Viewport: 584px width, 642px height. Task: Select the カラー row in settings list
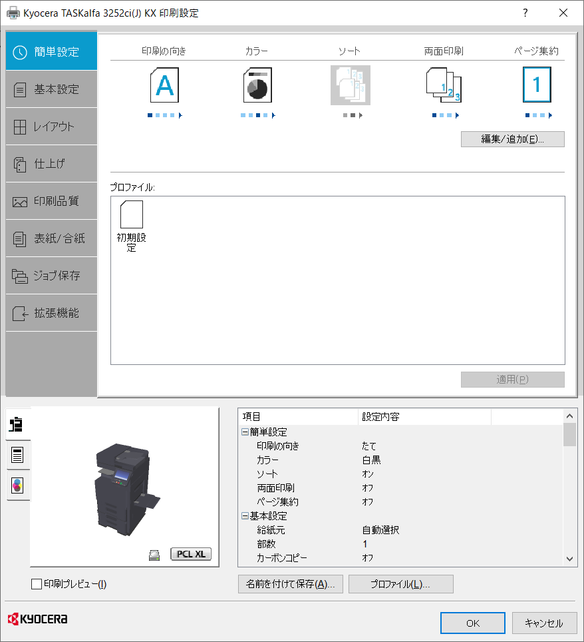(401, 460)
